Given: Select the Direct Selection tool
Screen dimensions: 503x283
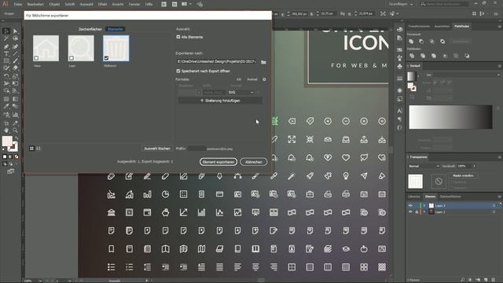Looking at the screenshot, I should 15,31.
